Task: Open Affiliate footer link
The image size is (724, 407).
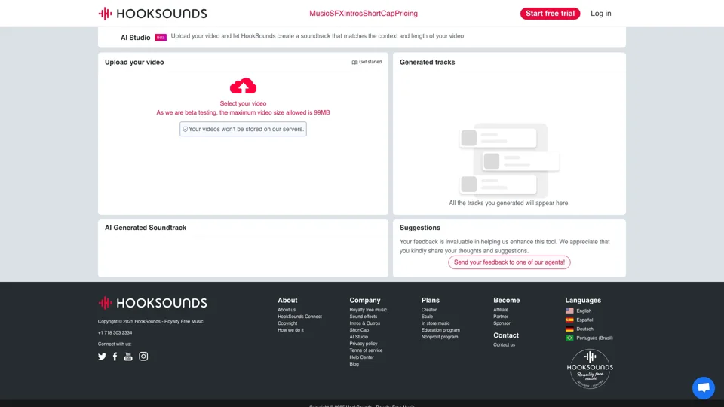Action: coord(501,310)
